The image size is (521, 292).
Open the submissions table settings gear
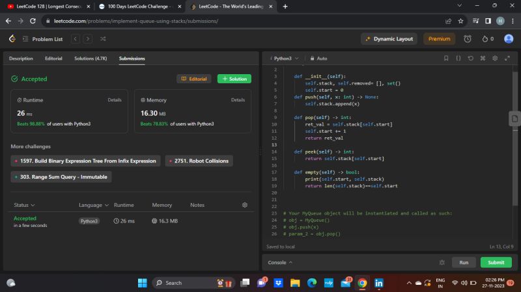click(x=244, y=205)
